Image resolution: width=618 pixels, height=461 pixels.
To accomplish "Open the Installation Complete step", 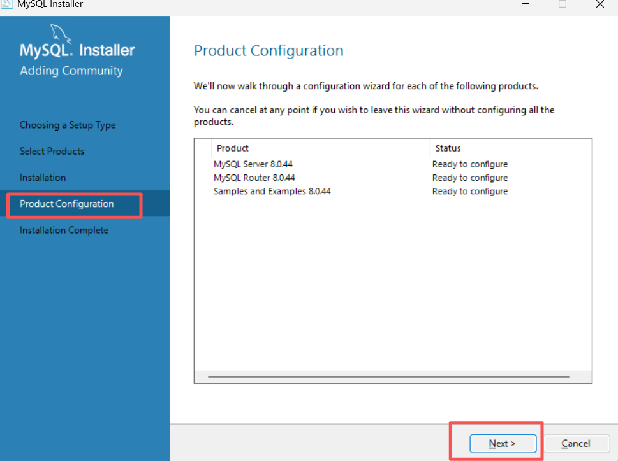I will click(64, 230).
